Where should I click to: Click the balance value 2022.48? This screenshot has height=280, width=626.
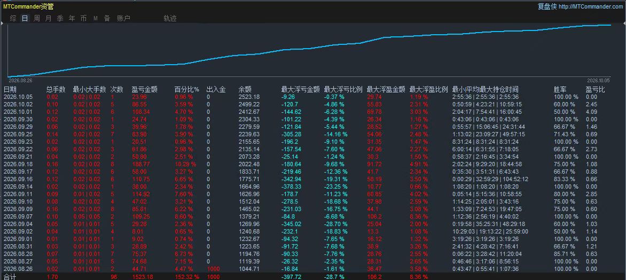coord(249,164)
